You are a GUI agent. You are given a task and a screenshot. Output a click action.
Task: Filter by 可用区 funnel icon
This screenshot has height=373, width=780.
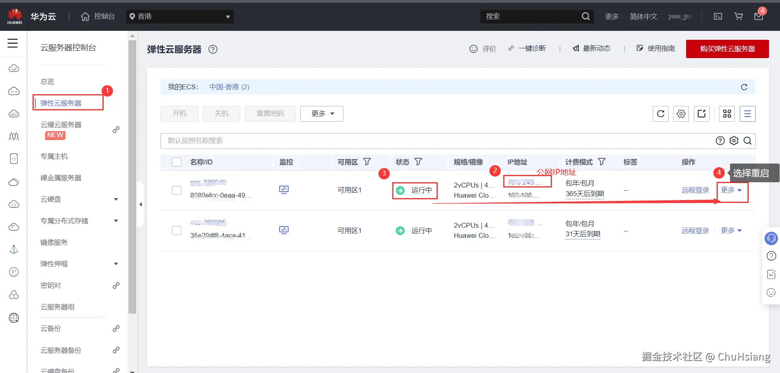pos(367,162)
